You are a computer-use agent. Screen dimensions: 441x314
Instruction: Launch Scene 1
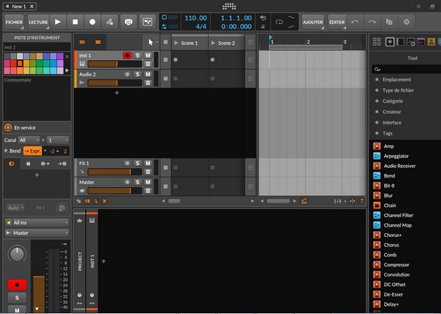pos(176,43)
